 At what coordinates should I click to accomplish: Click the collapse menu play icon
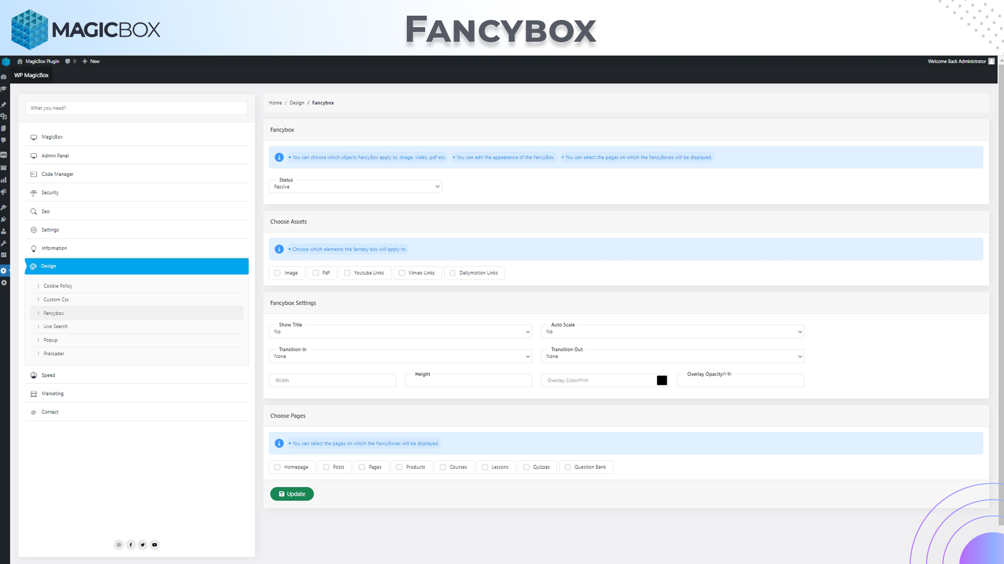click(4, 283)
